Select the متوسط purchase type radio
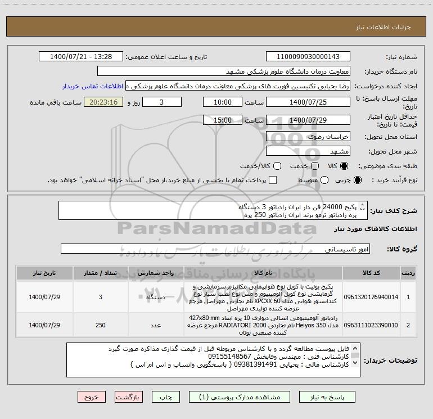Image resolution: width=433 pixels, height=419 pixels. (x=324, y=180)
